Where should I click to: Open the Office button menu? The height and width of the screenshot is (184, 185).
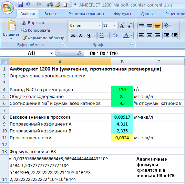7,8
